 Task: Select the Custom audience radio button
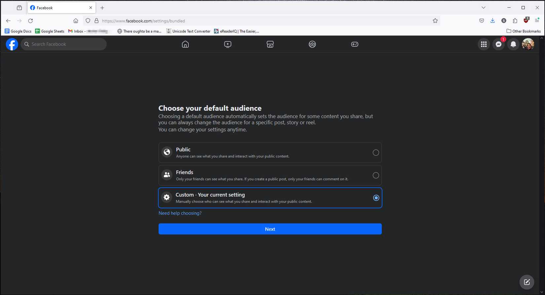point(376,198)
